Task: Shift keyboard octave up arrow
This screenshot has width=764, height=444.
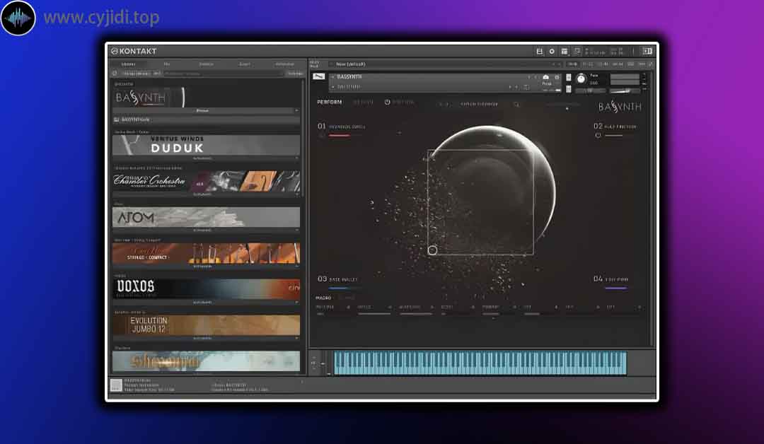Action: (x=313, y=357)
